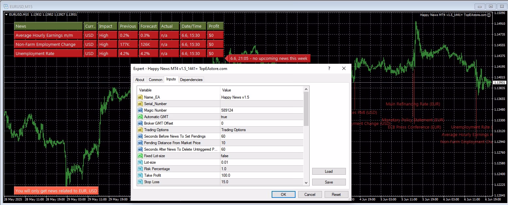Click the 'ab' string icon beside Name_EA
The image size is (508, 205).
140,97
